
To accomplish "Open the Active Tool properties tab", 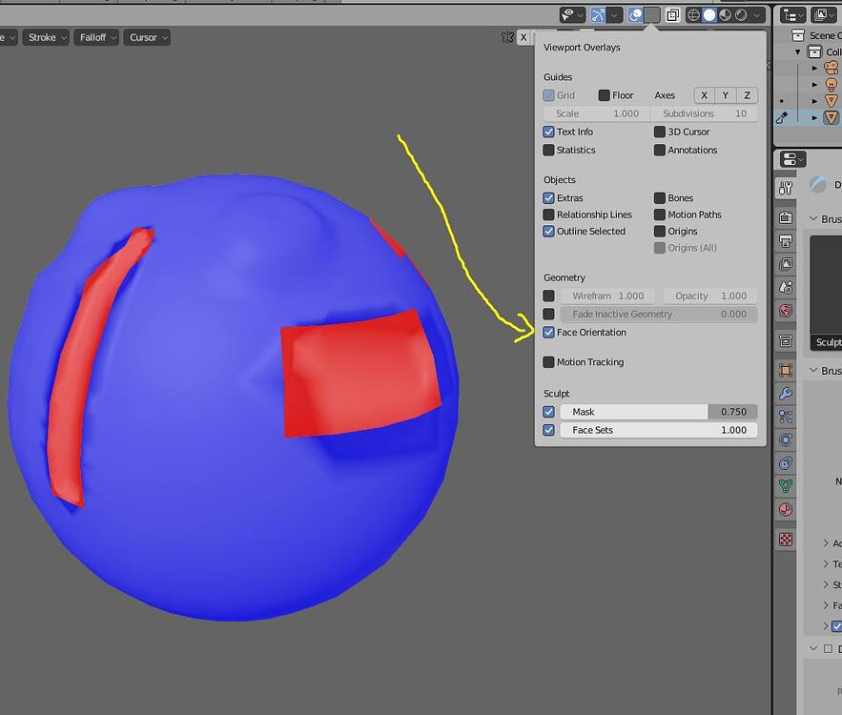I will click(786, 188).
